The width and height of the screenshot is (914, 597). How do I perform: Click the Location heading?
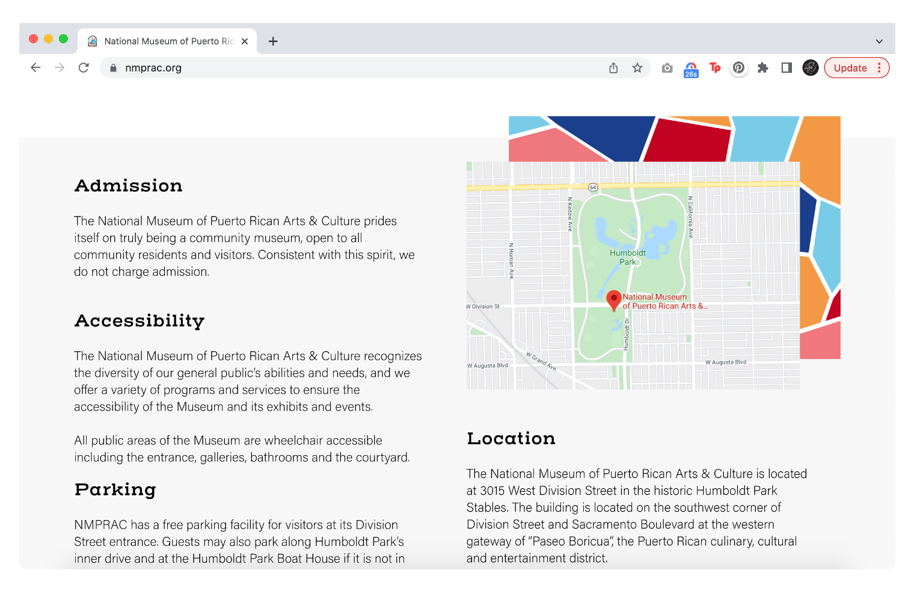click(511, 439)
